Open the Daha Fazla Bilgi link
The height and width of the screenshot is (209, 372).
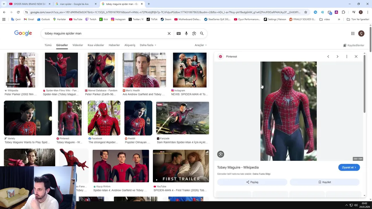point(261,174)
